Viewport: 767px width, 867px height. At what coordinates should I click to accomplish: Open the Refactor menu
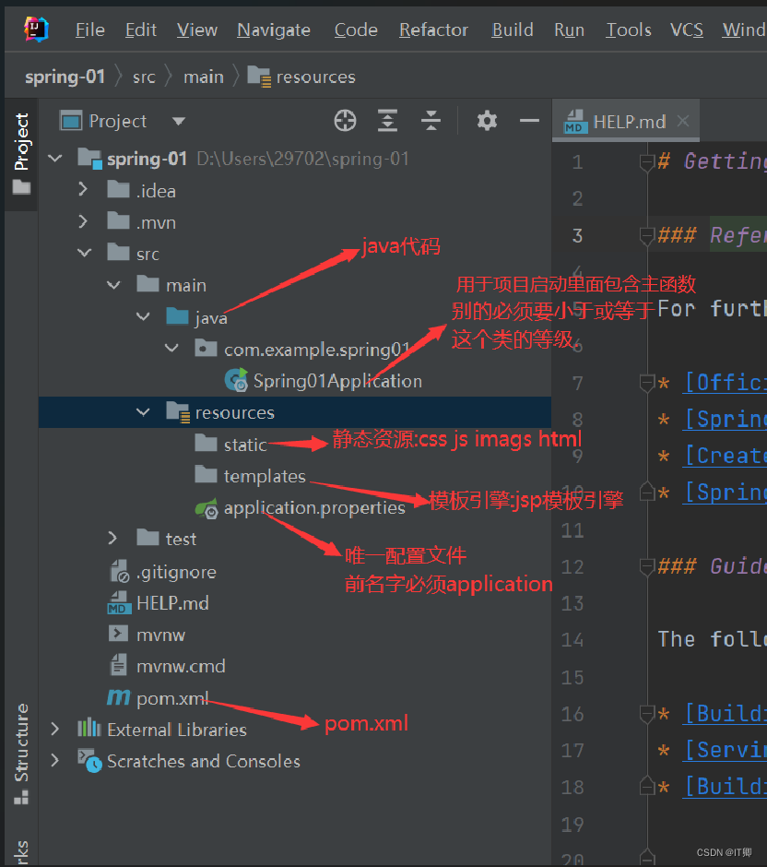(x=434, y=30)
